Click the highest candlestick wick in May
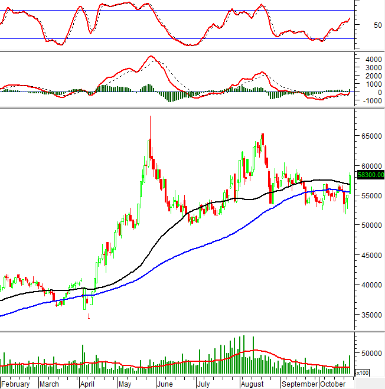Viewport: 385px width, 389px height. (x=150, y=118)
